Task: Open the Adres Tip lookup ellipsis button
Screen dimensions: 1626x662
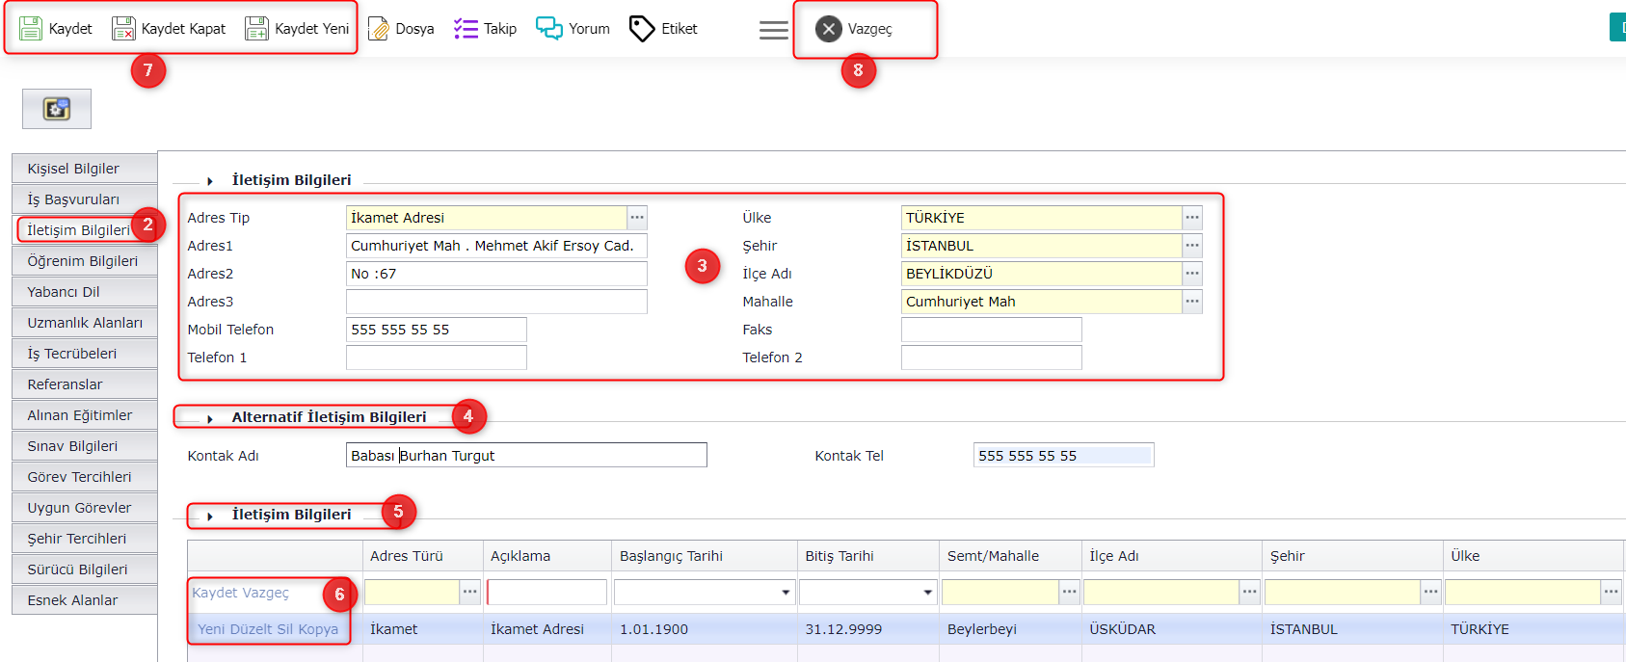Action: tap(637, 218)
